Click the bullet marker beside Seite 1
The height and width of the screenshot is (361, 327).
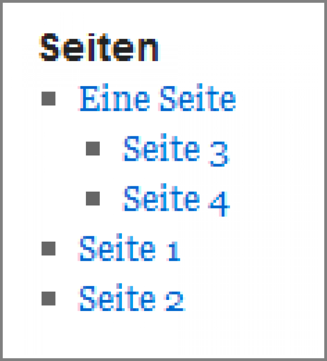48,248
